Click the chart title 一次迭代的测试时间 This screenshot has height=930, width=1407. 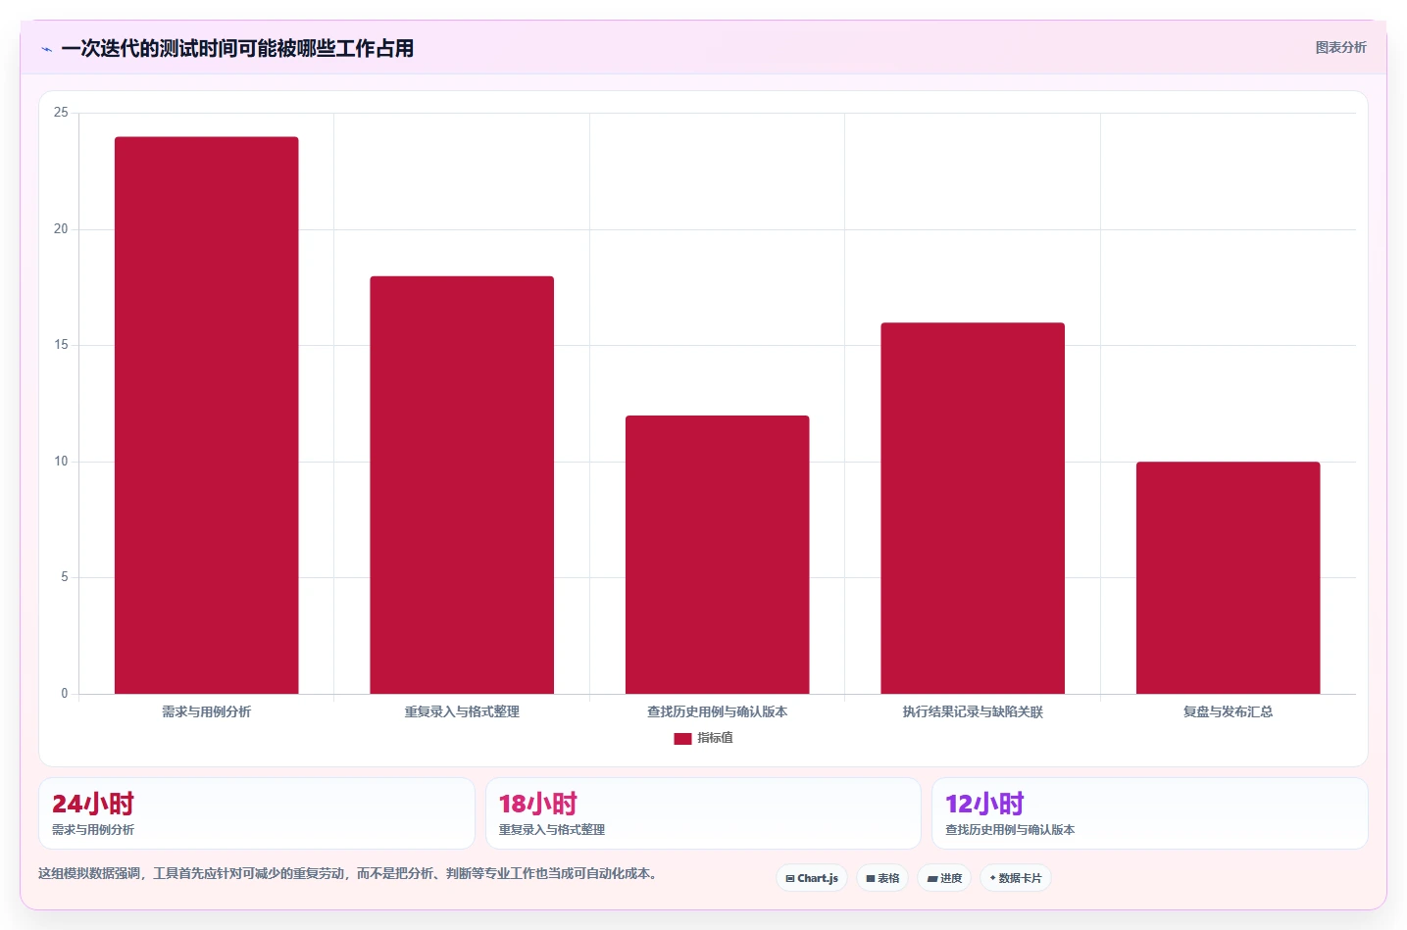point(237,48)
